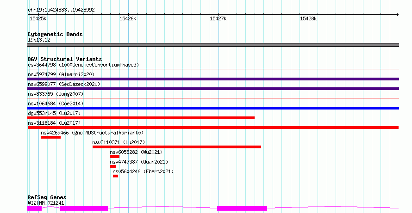The height and width of the screenshot is (213, 412).
Task: Select the second magenta WIZ exon block
Action: 84,208
